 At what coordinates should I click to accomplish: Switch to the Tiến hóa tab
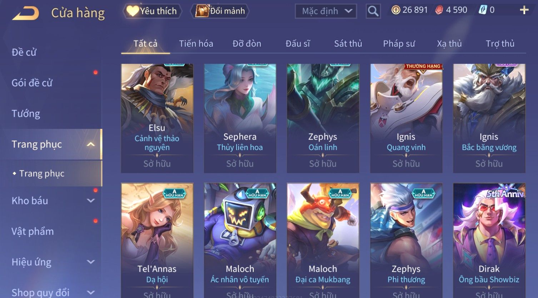tap(196, 44)
